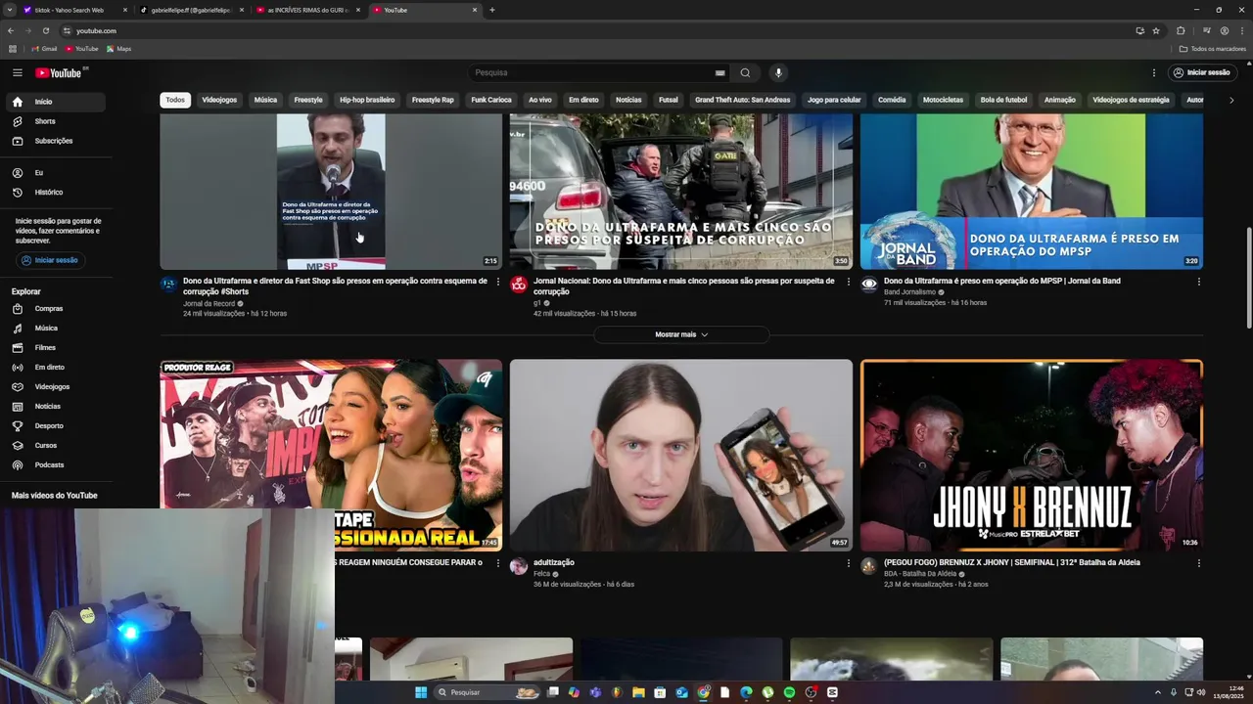Select the Freestyle filter chip
The height and width of the screenshot is (704, 1253).
pyautogui.click(x=308, y=100)
